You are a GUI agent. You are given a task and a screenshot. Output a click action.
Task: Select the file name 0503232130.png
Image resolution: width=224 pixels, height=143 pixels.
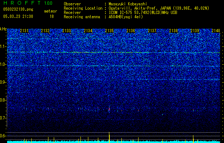click(18, 9)
